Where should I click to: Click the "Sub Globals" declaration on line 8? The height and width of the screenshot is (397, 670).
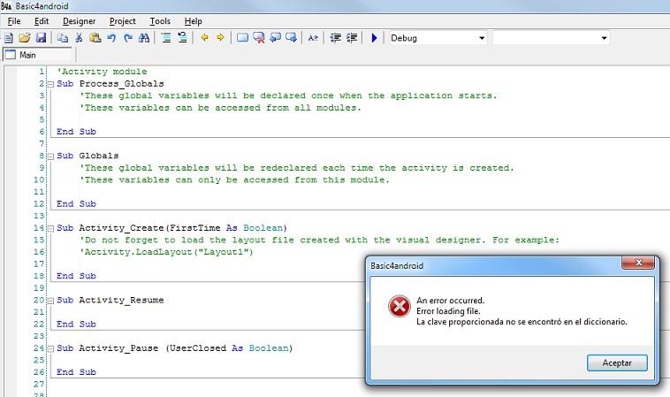click(88, 156)
